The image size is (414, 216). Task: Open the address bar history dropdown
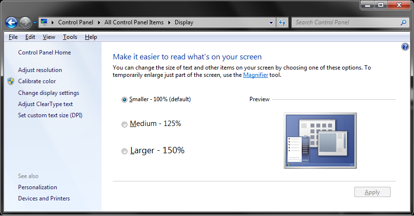(x=271, y=23)
